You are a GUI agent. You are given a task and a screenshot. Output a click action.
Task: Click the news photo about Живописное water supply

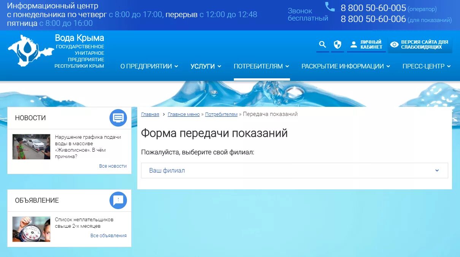(31, 146)
